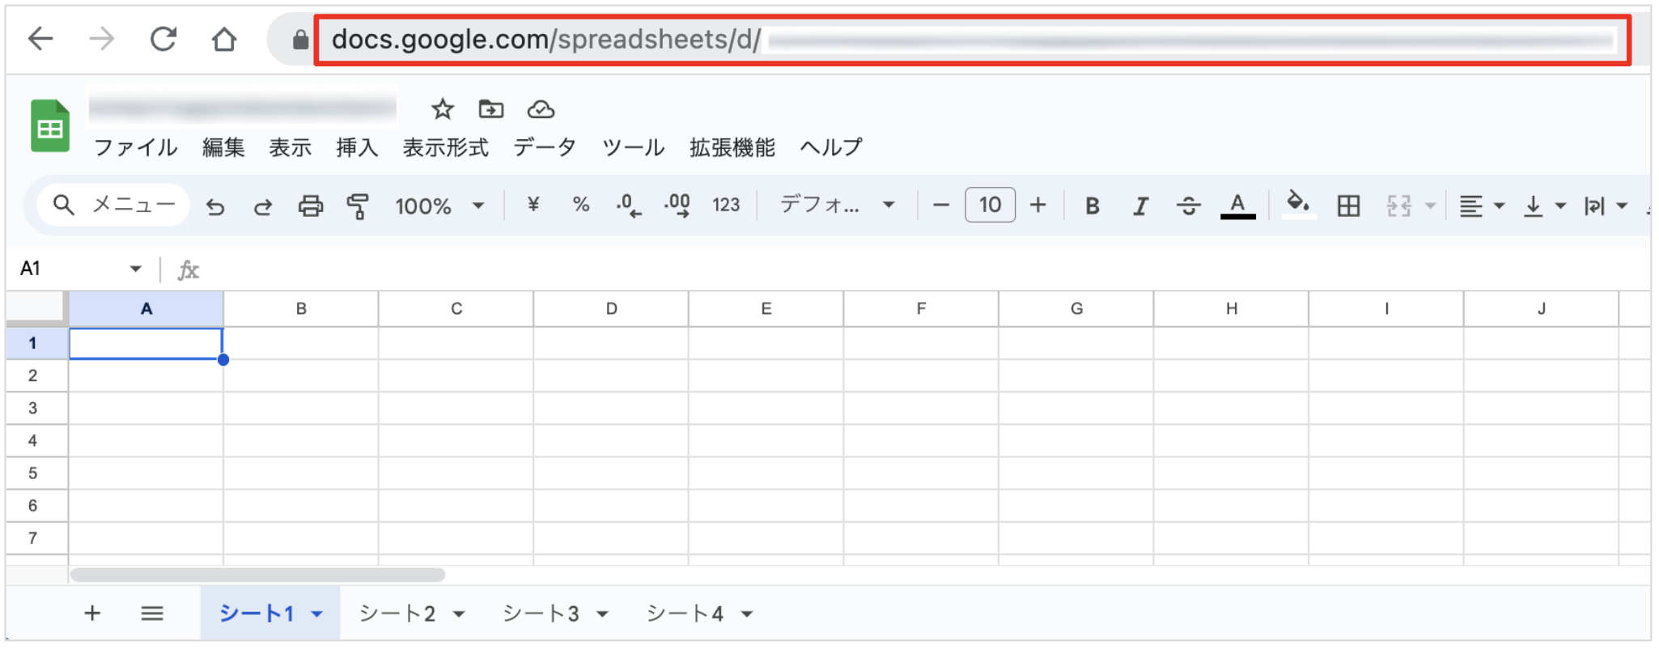Open the text color picker

(x=1237, y=206)
